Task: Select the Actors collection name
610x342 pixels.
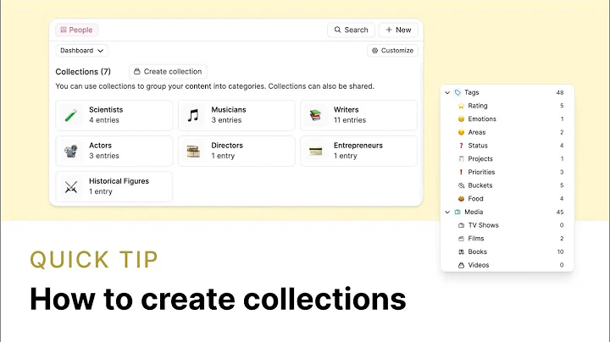Action: point(100,146)
